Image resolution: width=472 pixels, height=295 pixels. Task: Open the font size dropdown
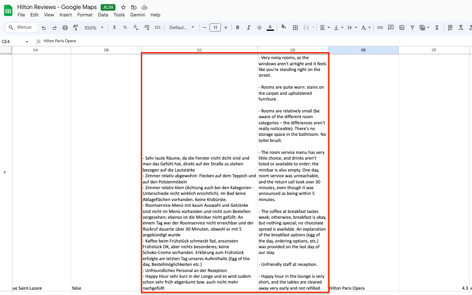[x=214, y=27]
